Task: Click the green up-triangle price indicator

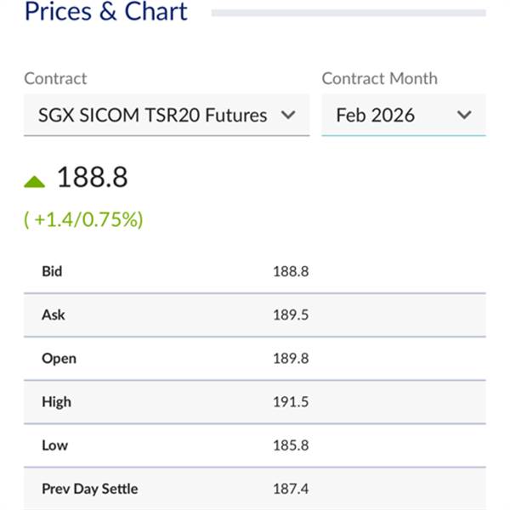Action: click(x=34, y=180)
